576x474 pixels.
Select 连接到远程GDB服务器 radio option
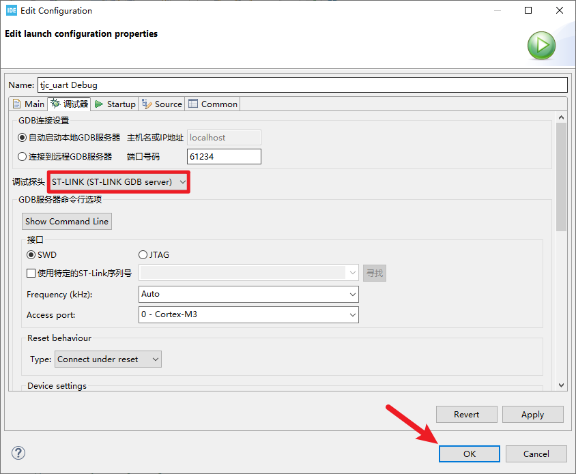pyautogui.click(x=23, y=157)
